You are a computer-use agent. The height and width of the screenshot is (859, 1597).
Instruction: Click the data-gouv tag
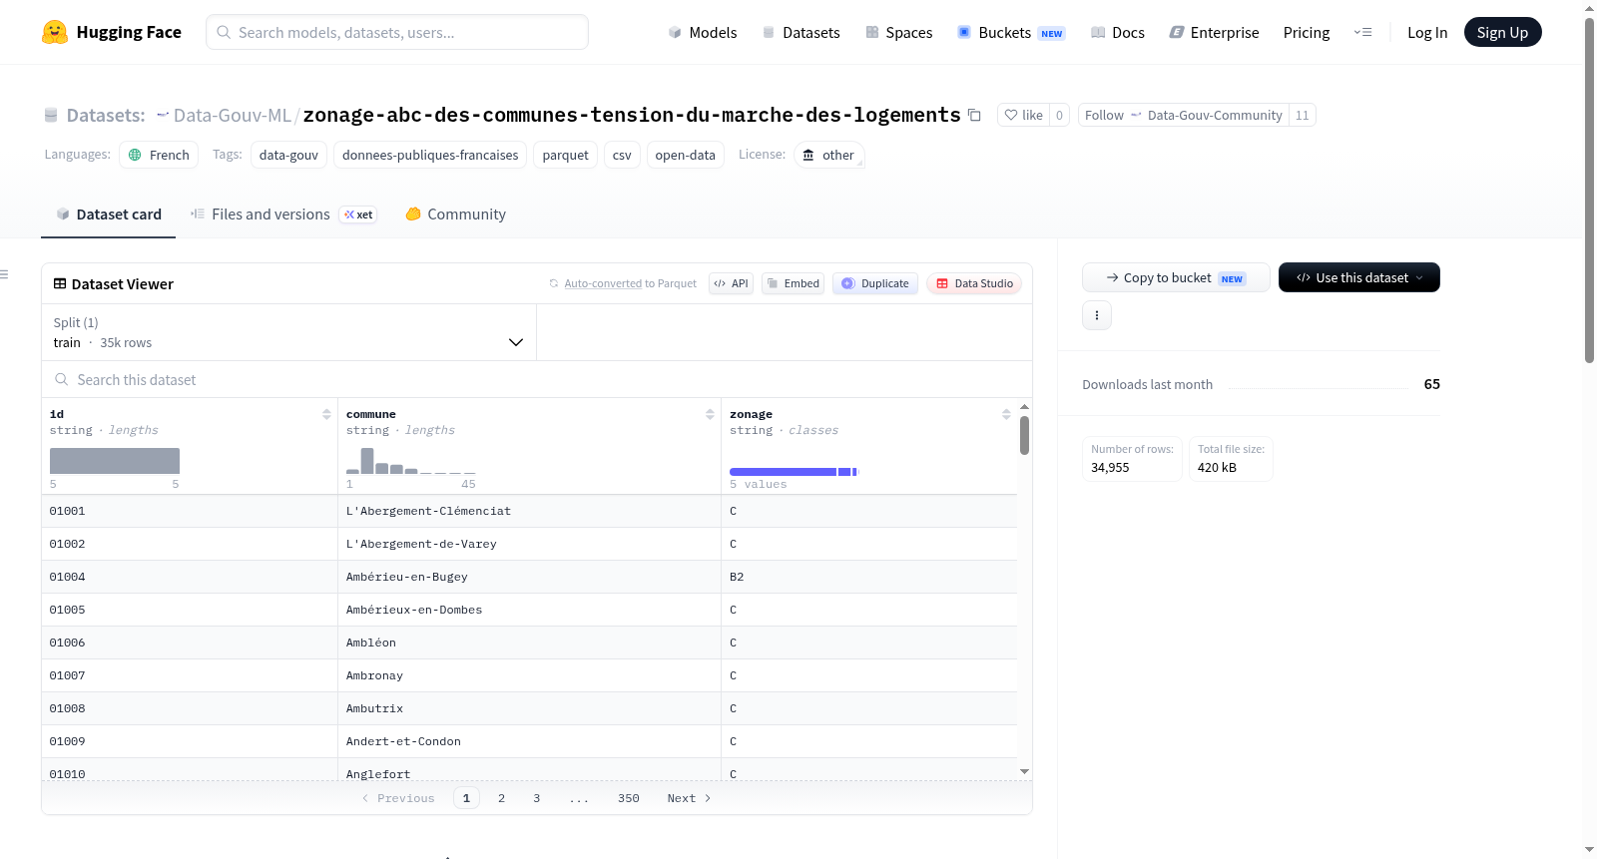tap(288, 155)
